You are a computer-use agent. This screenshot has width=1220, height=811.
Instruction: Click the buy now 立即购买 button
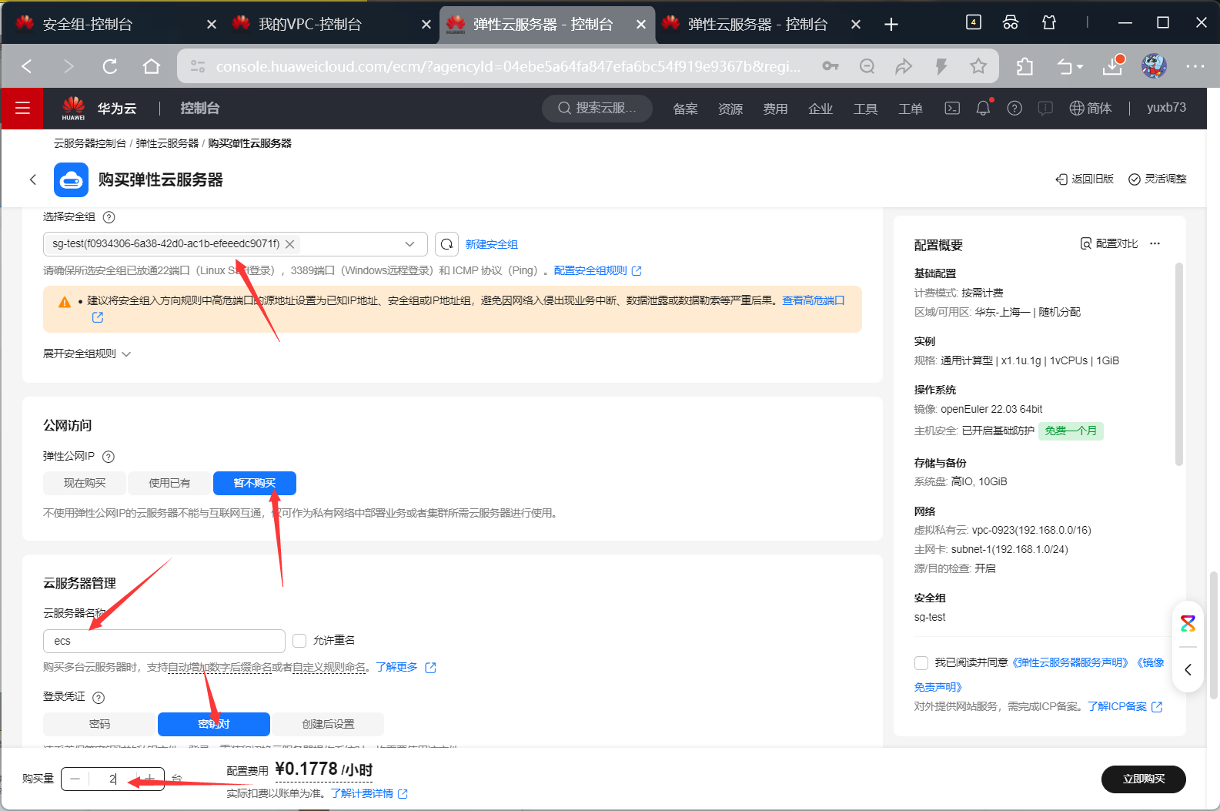click(1143, 779)
